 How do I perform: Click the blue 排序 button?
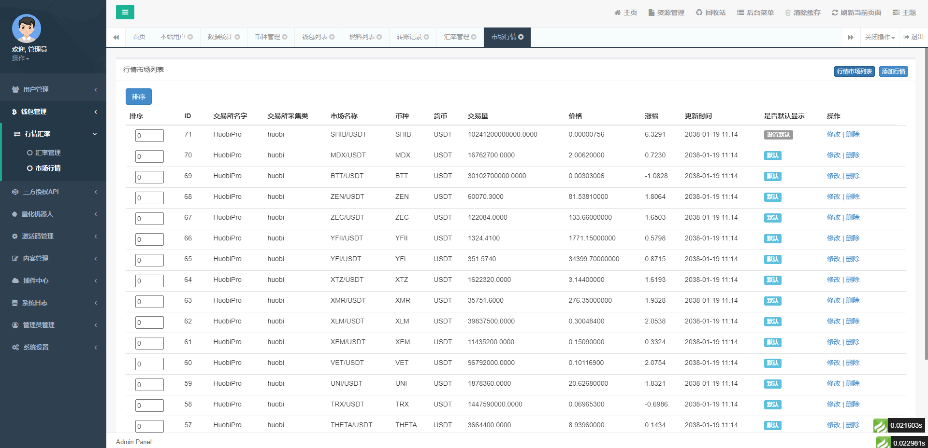[139, 97]
